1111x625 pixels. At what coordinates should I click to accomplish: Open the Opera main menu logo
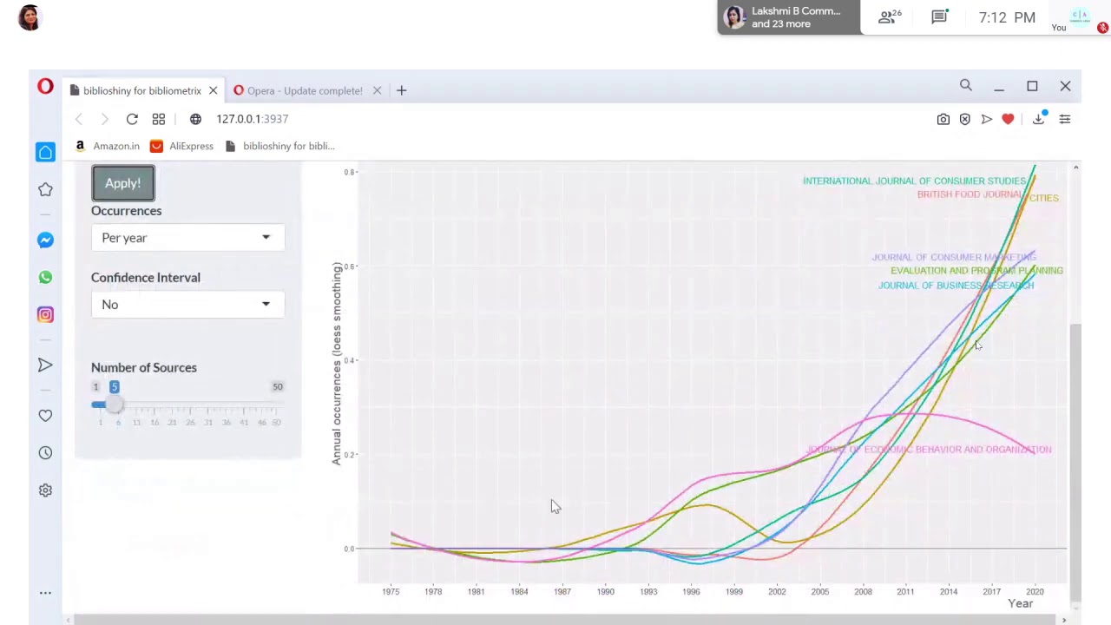(45, 87)
